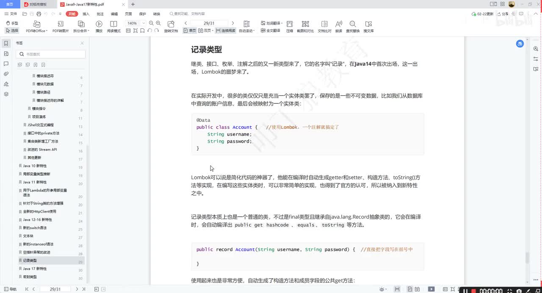Switch to the 编辑 ribbon tab
542x293 pixels.
(114, 14)
